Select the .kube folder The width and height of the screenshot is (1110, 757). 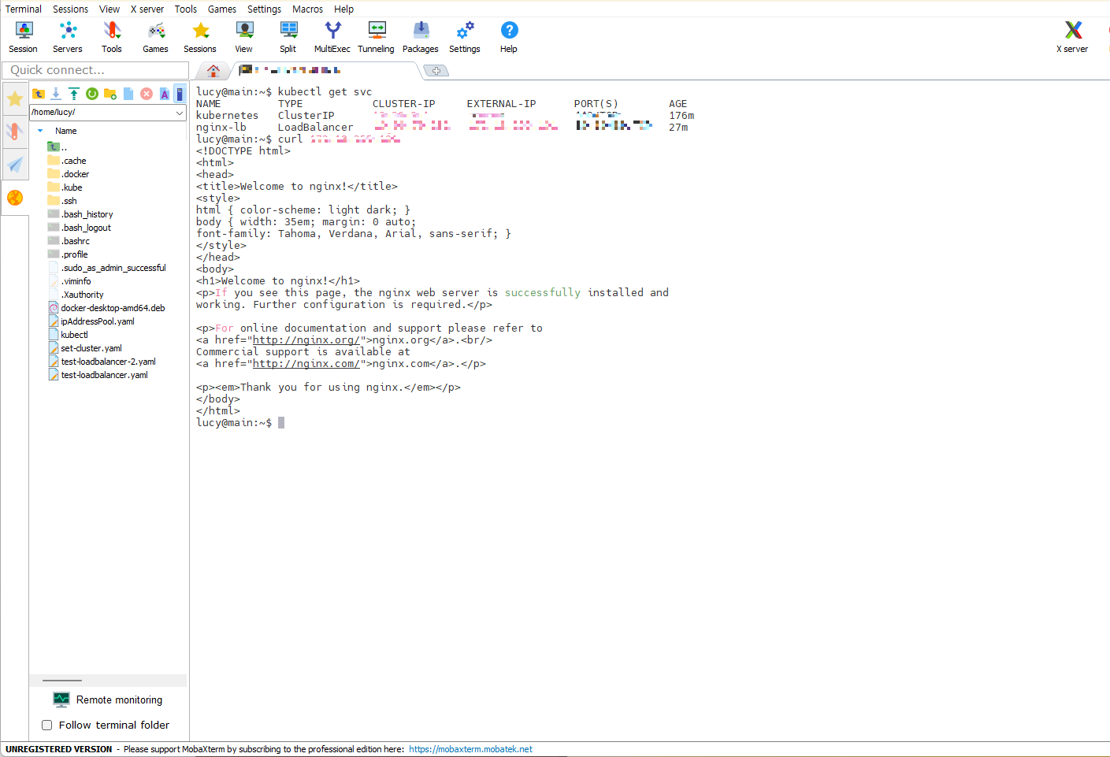pyautogui.click(x=65, y=187)
